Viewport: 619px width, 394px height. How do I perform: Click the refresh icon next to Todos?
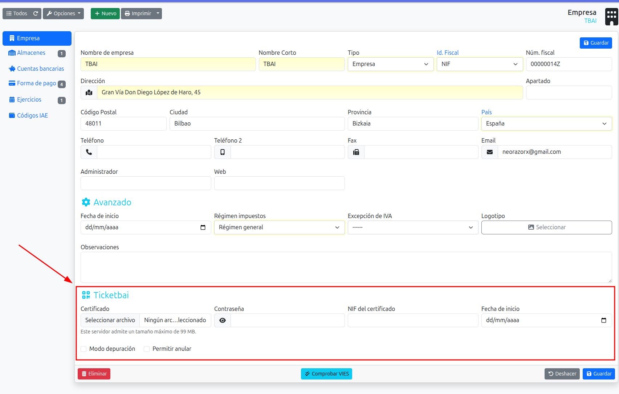(x=36, y=13)
